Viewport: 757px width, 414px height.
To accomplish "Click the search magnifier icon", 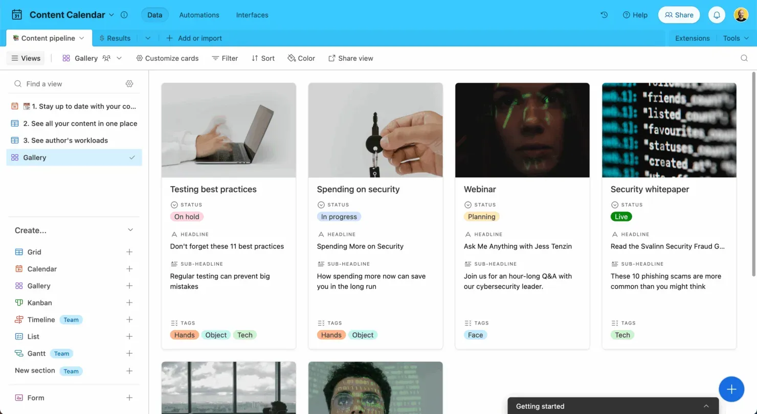I will (744, 58).
